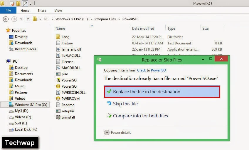Expand the chevron after Windows 8.1 Pro breadcrumb
Viewport: 249px width, 150px height.
(x=91, y=19)
